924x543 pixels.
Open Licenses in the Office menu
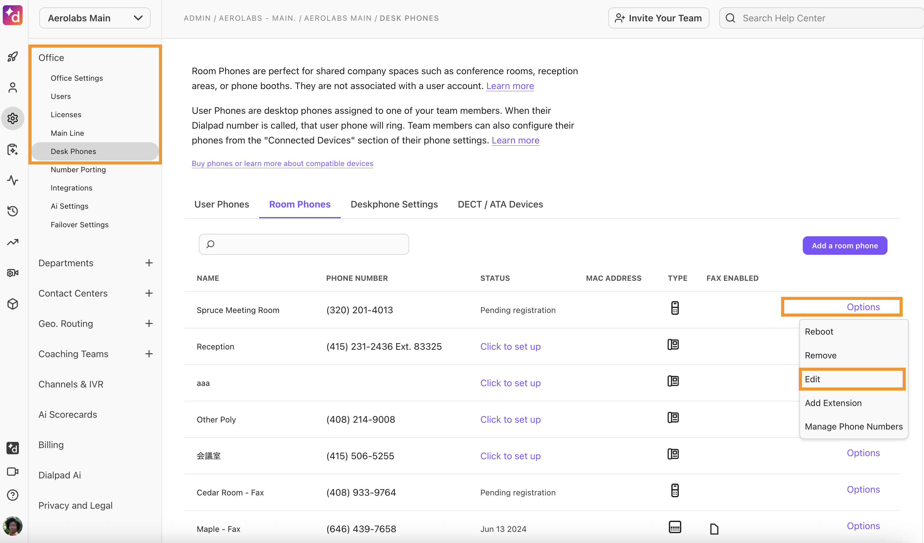(66, 115)
